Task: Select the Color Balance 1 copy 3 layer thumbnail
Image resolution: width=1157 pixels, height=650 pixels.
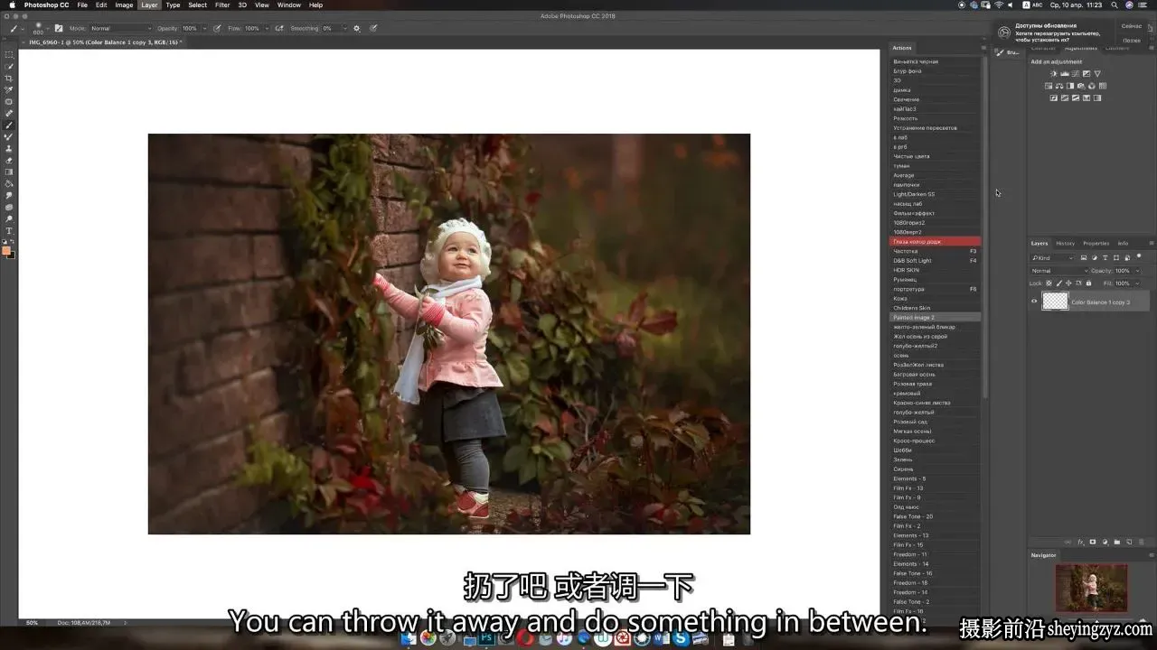Action: pyautogui.click(x=1056, y=301)
